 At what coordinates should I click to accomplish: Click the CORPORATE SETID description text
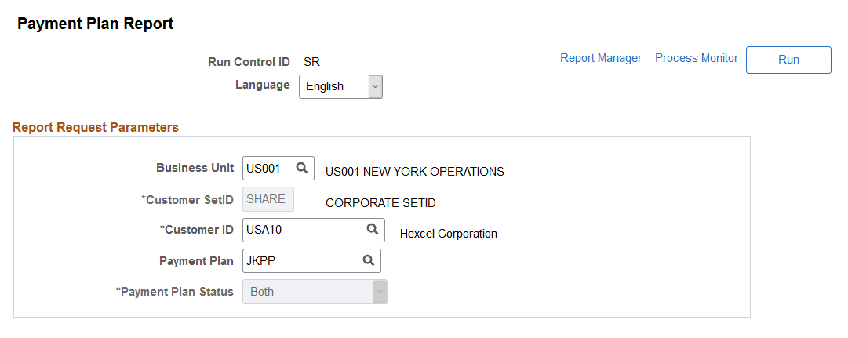380,203
